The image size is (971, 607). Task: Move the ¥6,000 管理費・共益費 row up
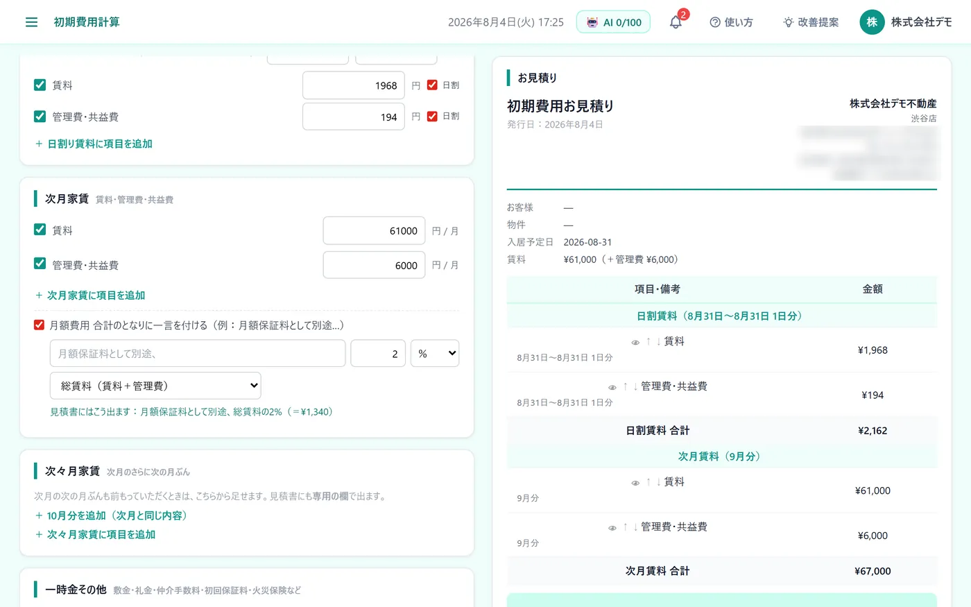click(x=625, y=527)
